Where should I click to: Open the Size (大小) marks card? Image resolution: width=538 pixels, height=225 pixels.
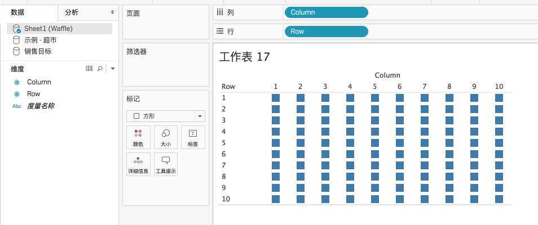[x=166, y=137]
